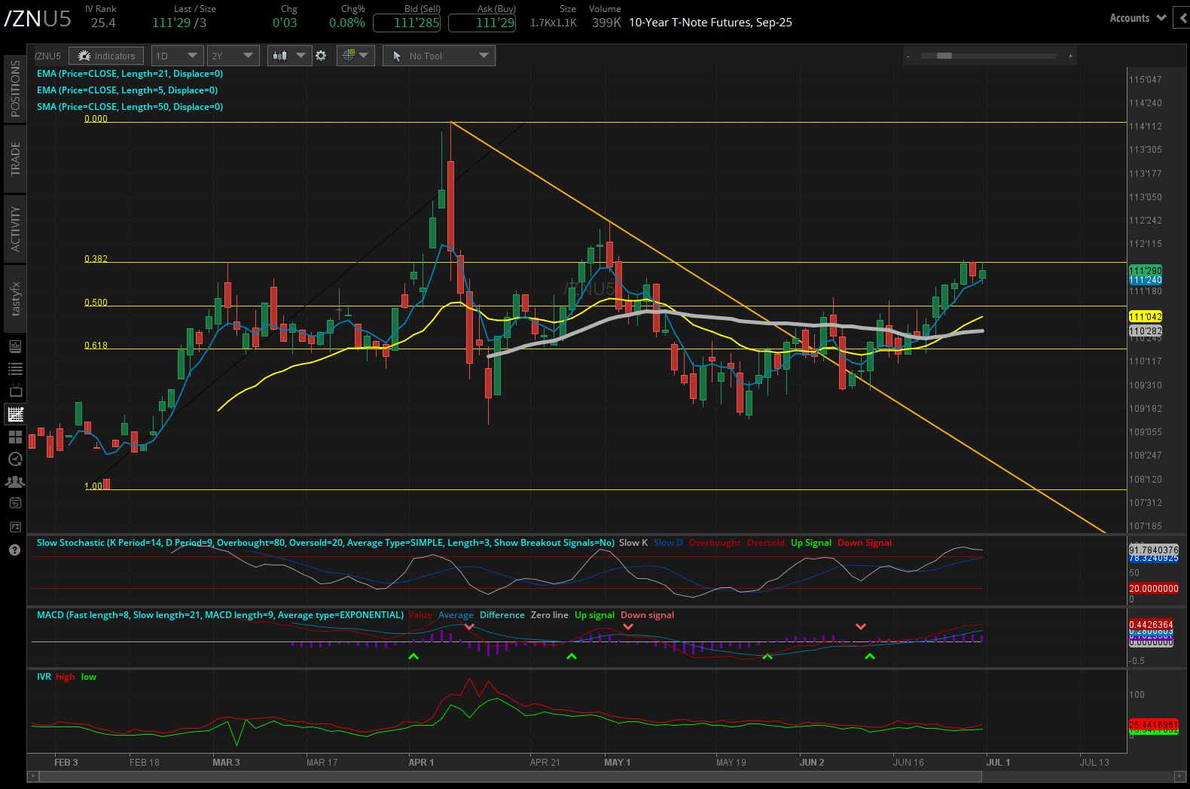
Task: Click horizontal scrollbar right arrow
Action: 1179,776
